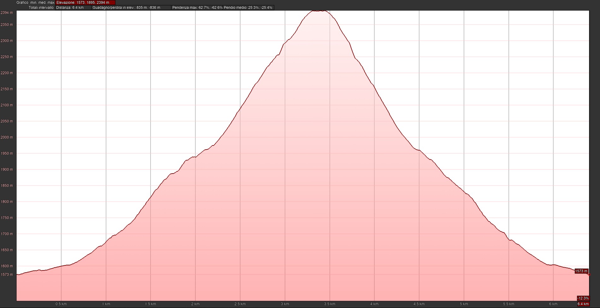Image resolution: width=600 pixels, height=308 pixels.
Task: Click the 0.5 km distance axis label
Action: point(61,304)
